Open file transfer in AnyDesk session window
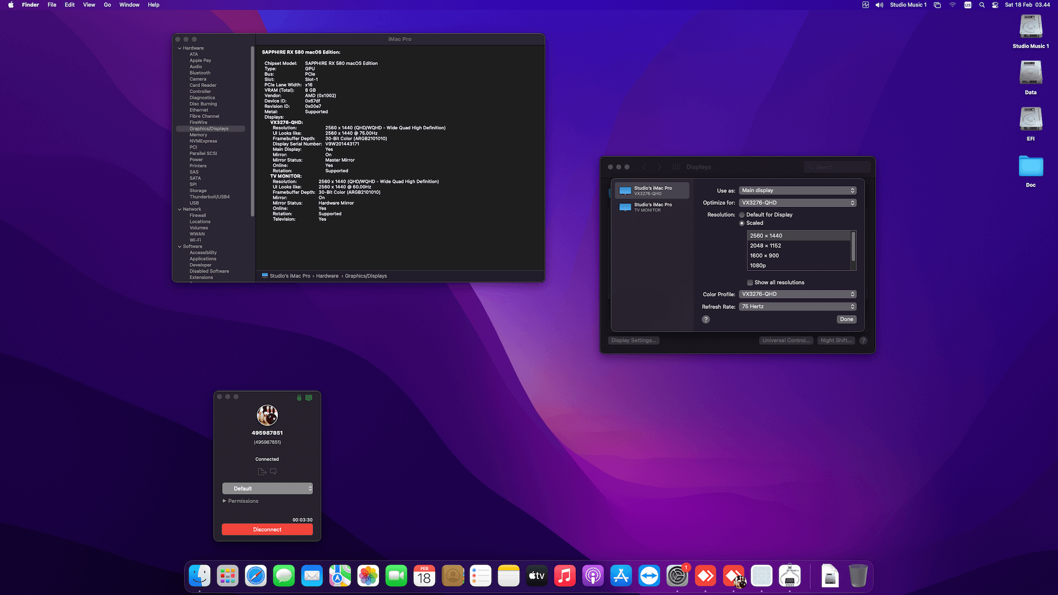The image size is (1058, 595). (262, 471)
